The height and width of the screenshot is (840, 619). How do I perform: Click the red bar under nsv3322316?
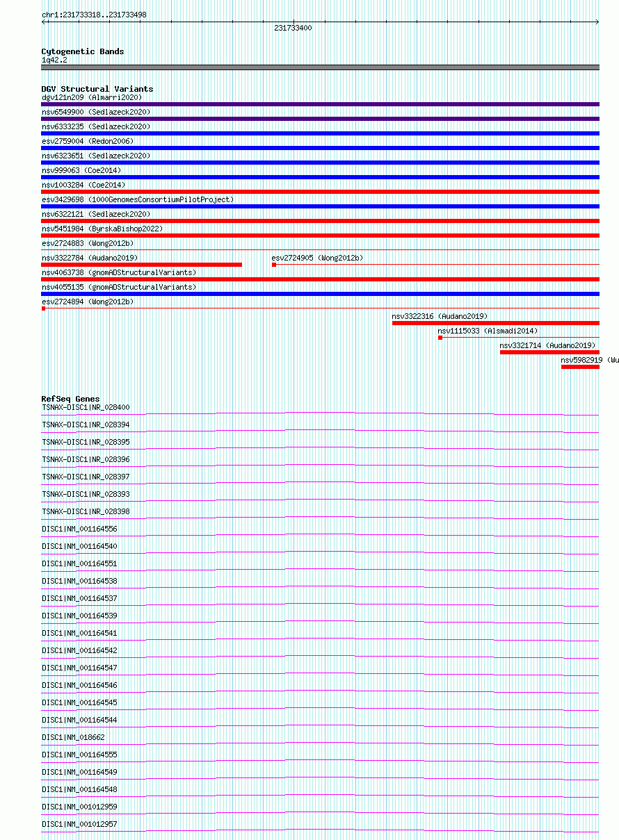pyautogui.click(x=496, y=323)
